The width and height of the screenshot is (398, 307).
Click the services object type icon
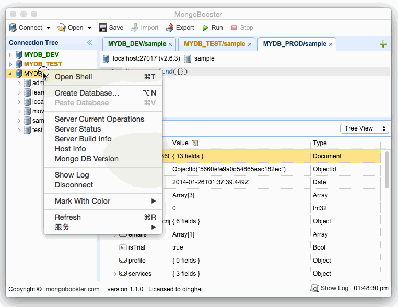123,274
